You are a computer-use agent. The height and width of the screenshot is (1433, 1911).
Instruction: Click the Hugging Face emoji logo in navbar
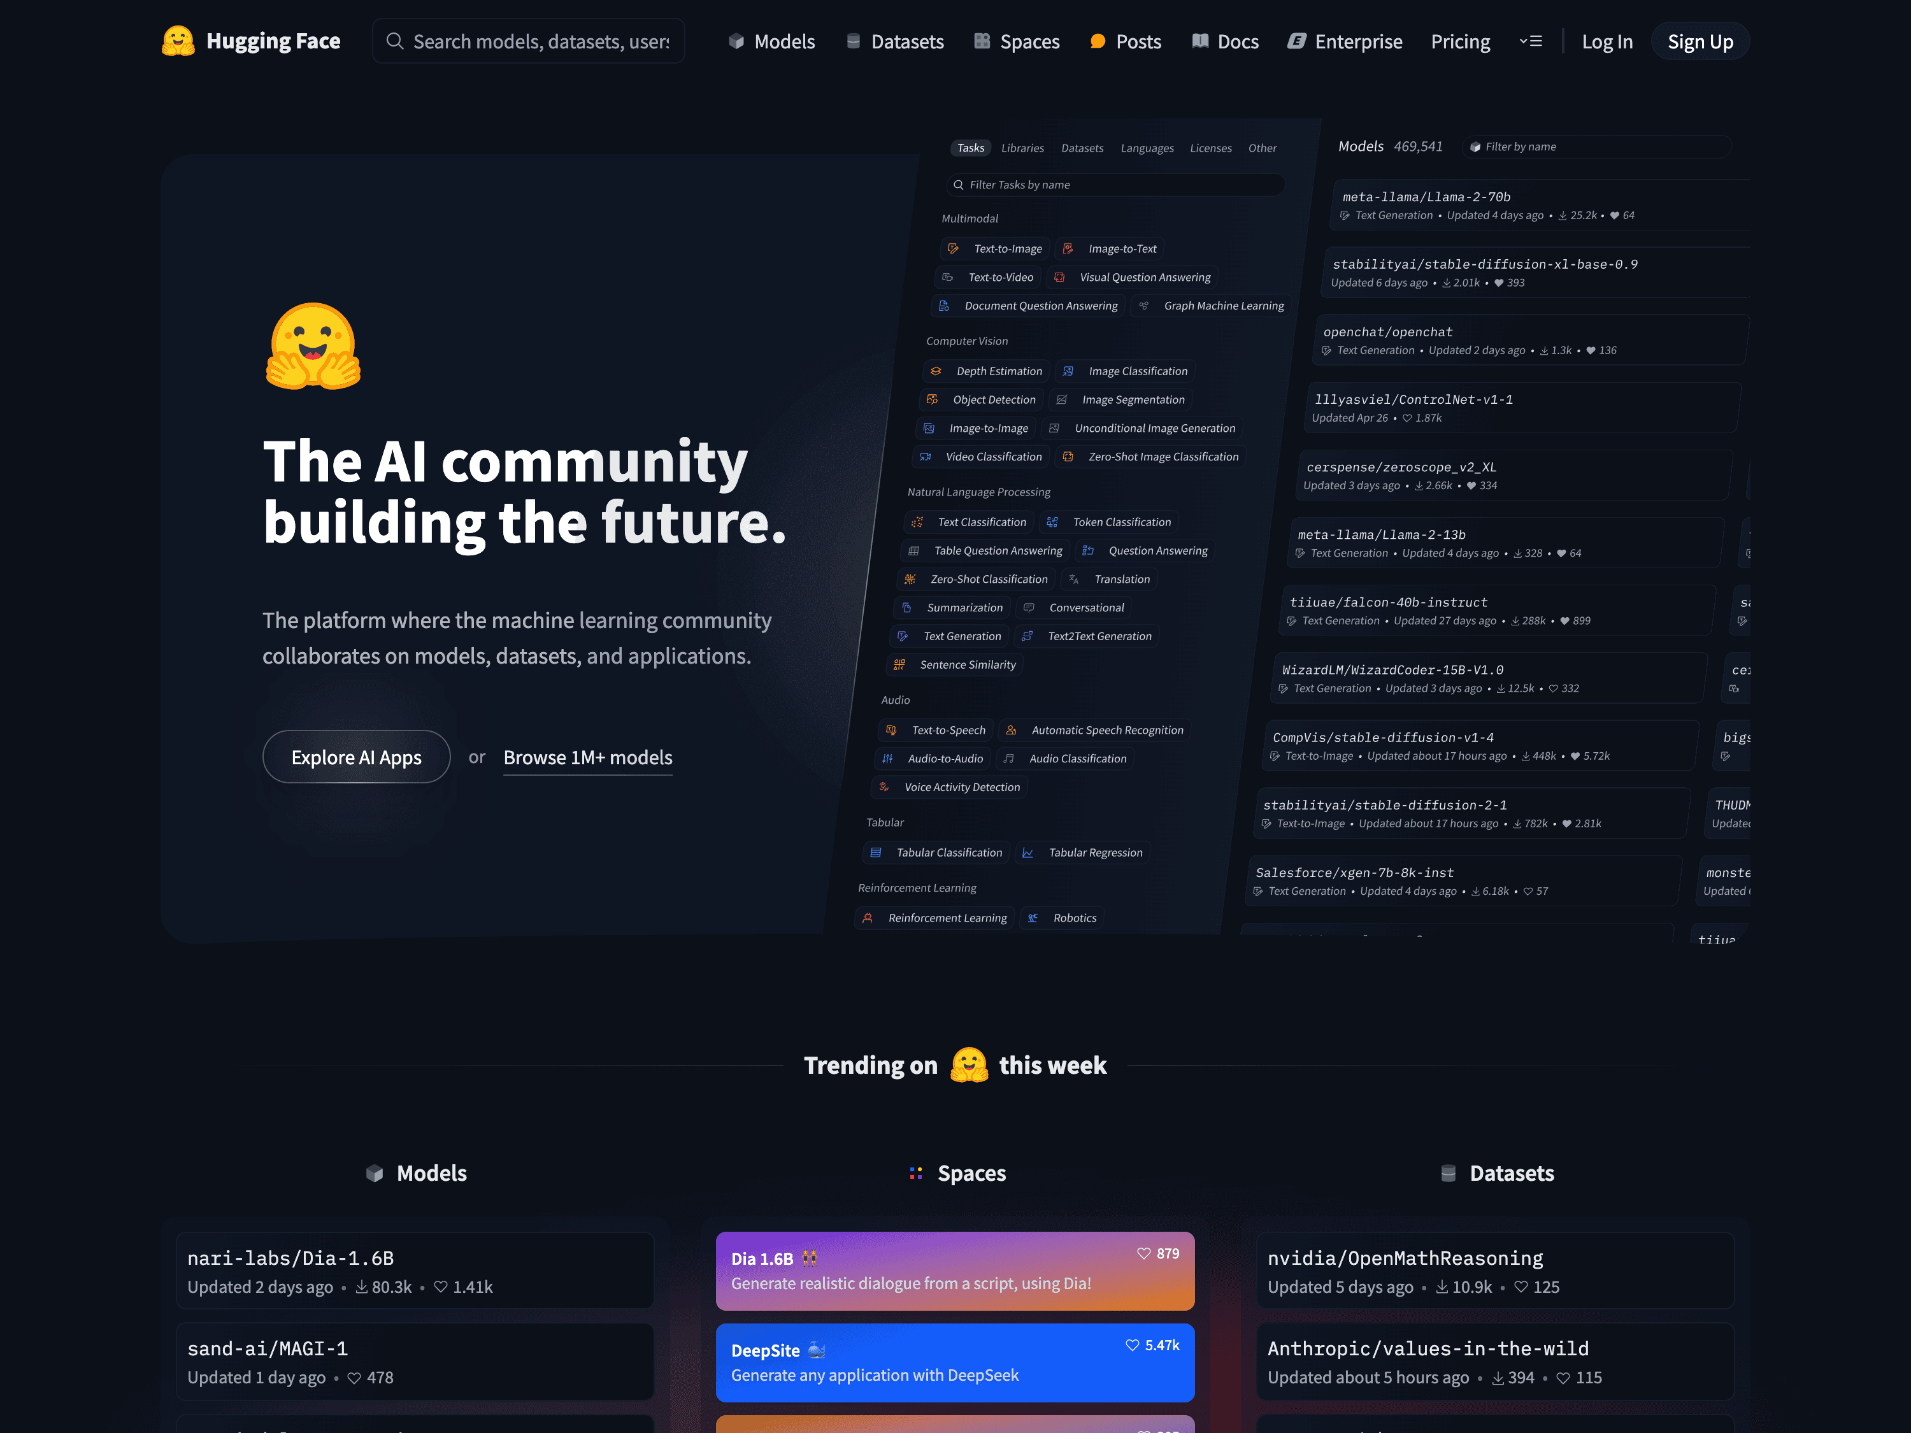click(x=178, y=41)
